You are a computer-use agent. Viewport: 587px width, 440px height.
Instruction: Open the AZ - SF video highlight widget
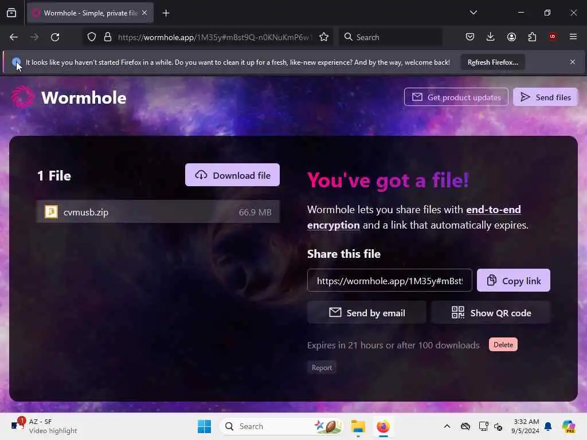[44, 426]
